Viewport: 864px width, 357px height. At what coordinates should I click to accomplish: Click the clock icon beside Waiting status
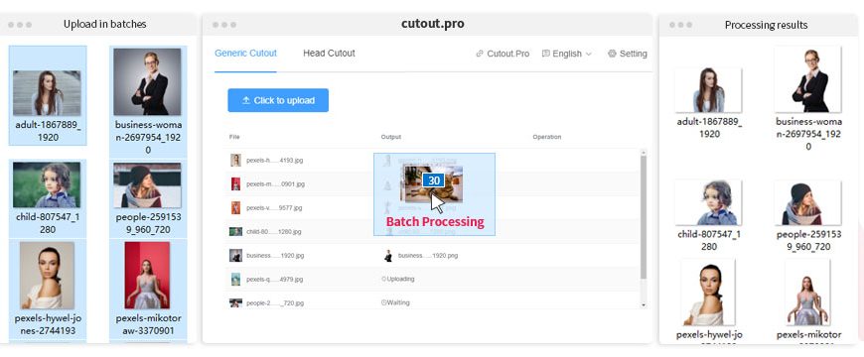(x=383, y=302)
